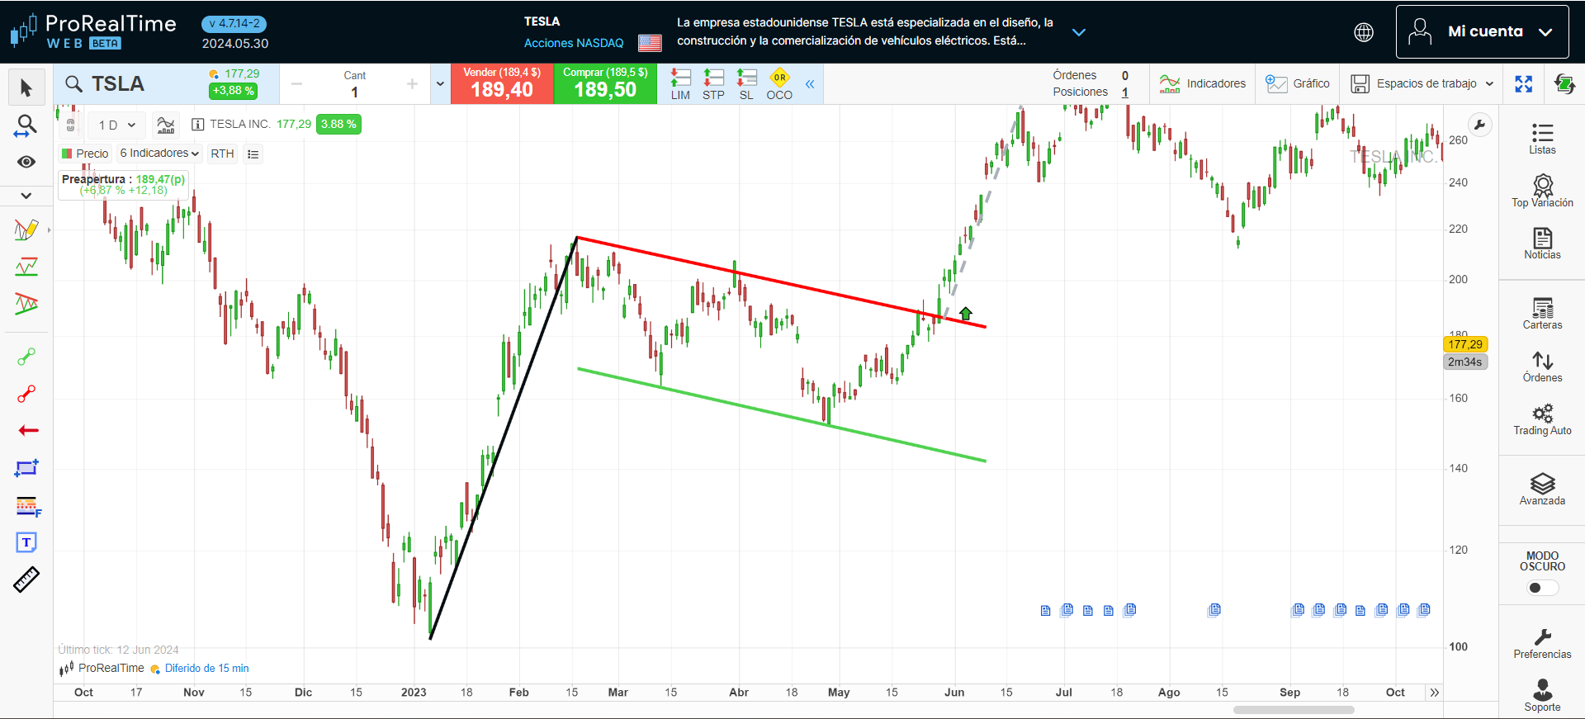Click the fullscreen expand icon

point(1523,84)
